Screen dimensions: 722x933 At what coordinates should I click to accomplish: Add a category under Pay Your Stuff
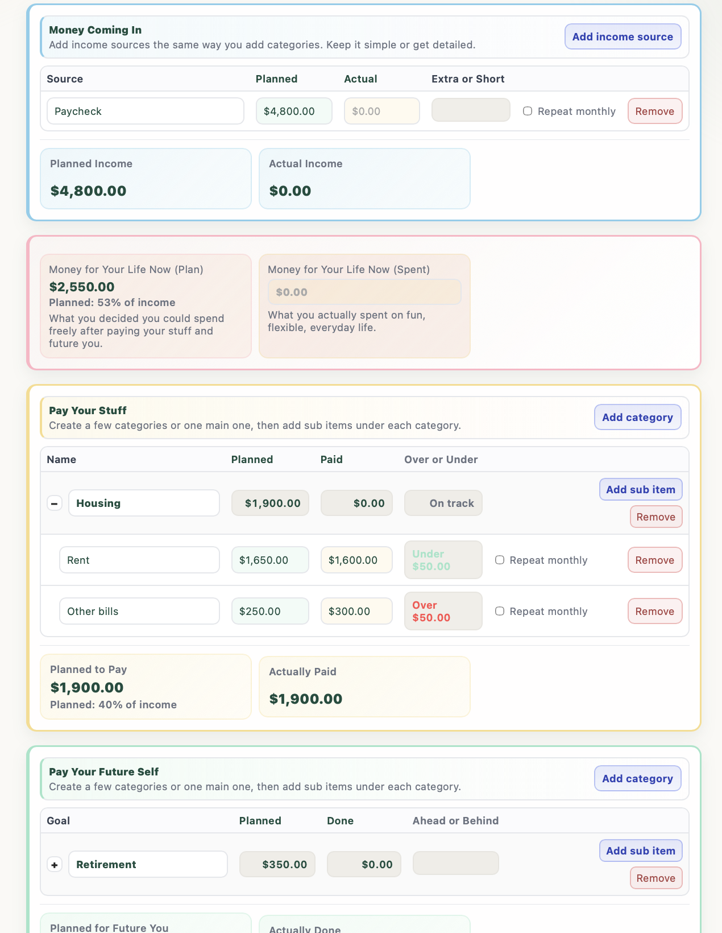[x=637, y=417]
